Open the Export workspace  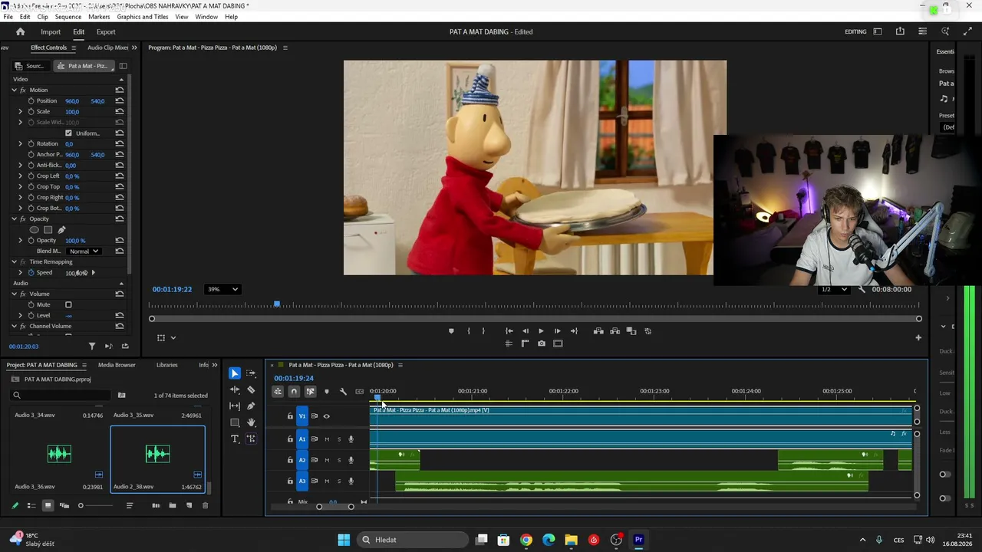106,31
